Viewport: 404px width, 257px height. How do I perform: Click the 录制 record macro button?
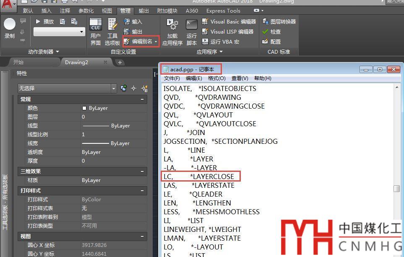tap(10, 28)
